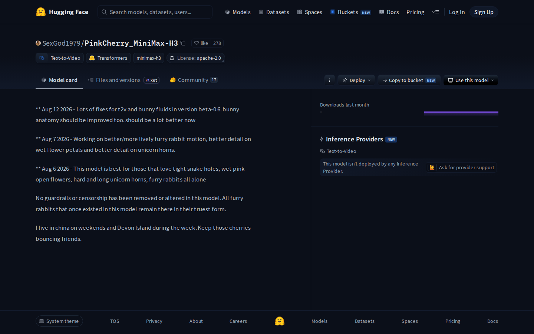Filter by minimax-h3 tag
Viewport: 534px width, 334px height.
(149, 58)
